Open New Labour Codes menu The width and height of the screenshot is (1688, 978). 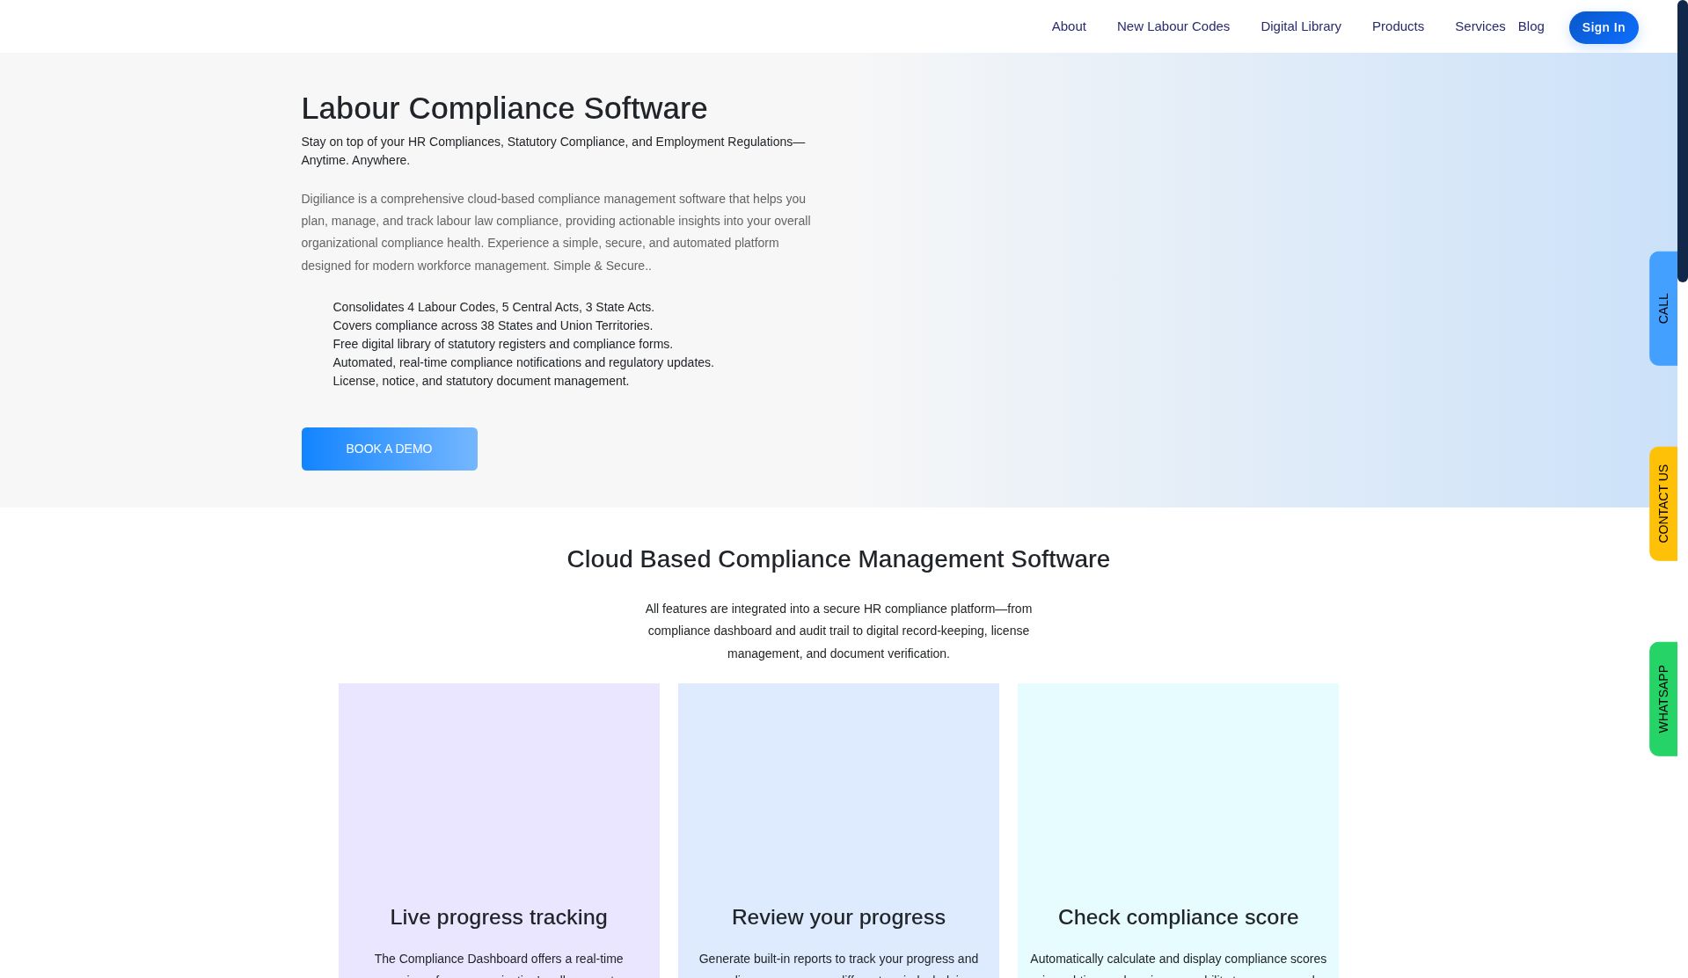point(1173,26)
